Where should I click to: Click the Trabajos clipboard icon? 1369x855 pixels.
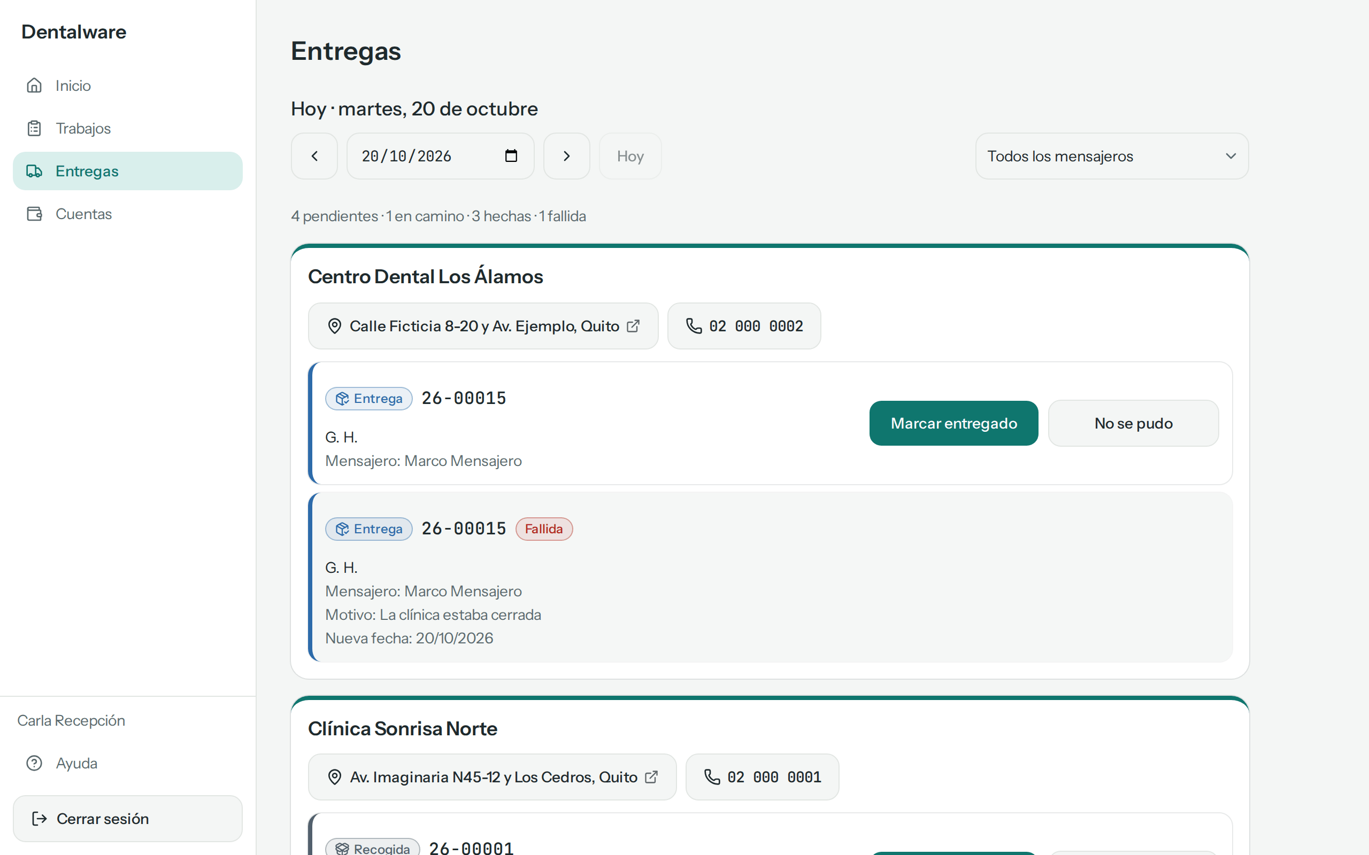[x=35, y=128]
